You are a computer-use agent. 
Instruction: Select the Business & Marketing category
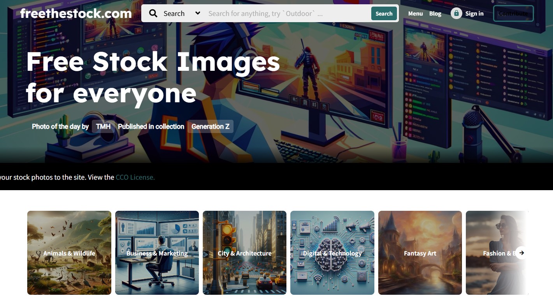point(157,253)
